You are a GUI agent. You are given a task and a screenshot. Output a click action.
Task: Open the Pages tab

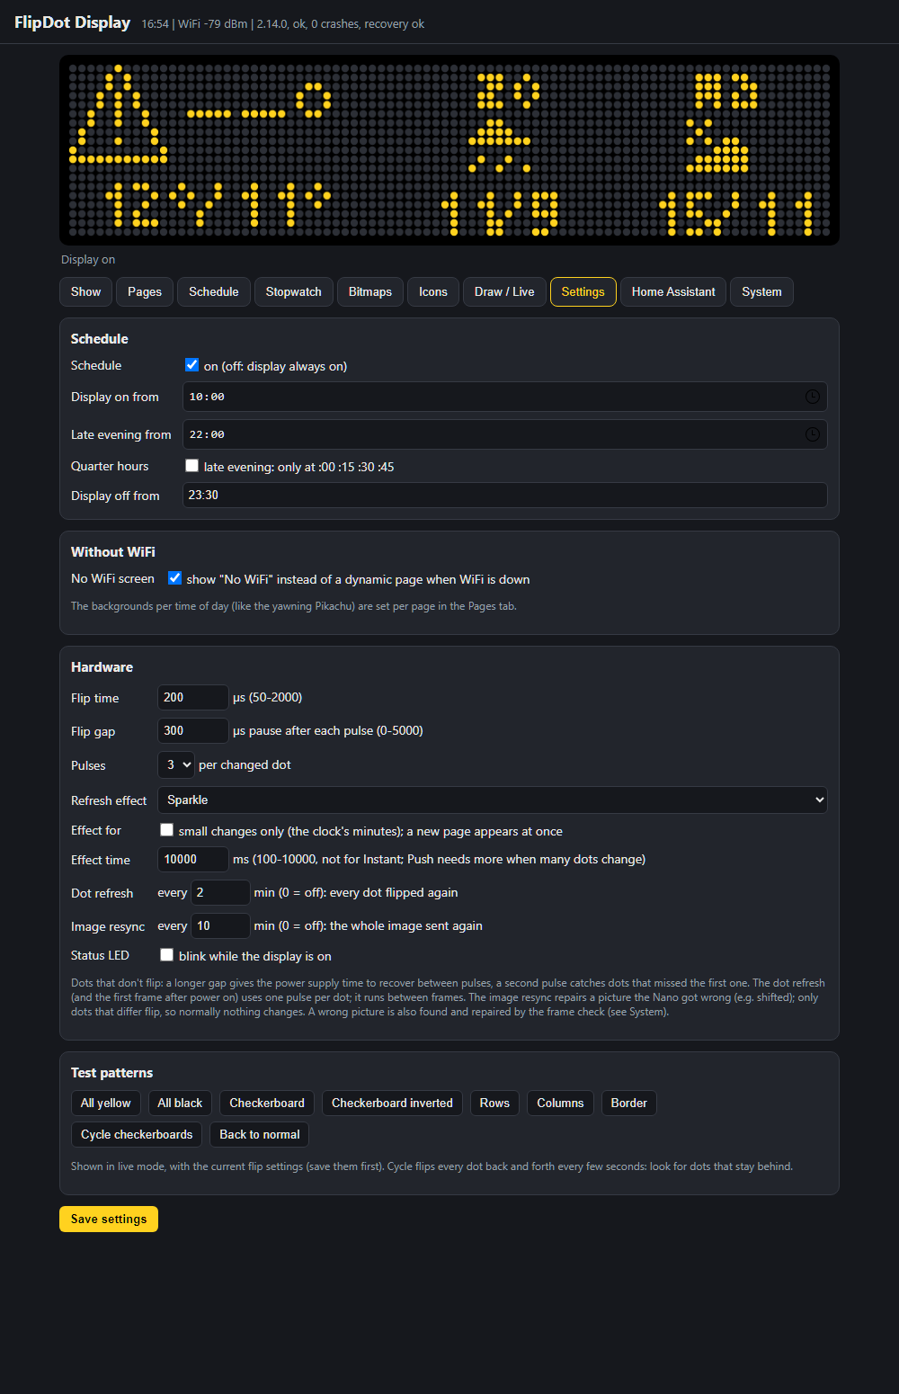(145, 291)
